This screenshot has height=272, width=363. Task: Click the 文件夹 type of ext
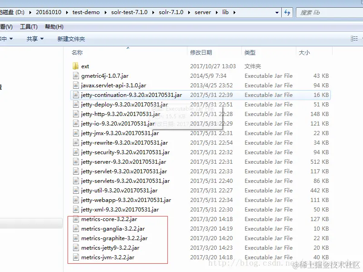[x=253, y=66]
